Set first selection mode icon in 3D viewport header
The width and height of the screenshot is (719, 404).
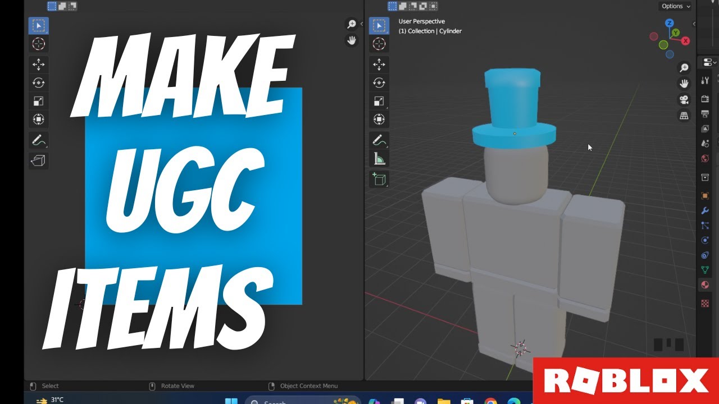pos(393,6)
